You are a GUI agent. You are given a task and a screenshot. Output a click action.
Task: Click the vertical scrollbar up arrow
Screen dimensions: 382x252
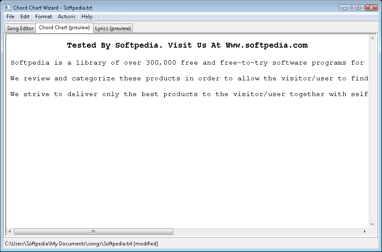point(372,38)
